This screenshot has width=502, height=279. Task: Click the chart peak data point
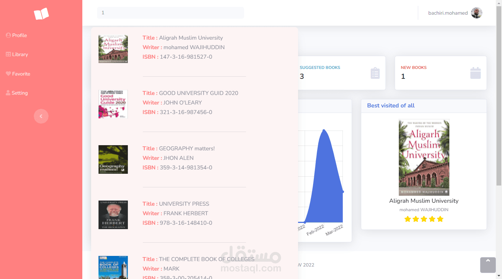[x=324, y=130]
